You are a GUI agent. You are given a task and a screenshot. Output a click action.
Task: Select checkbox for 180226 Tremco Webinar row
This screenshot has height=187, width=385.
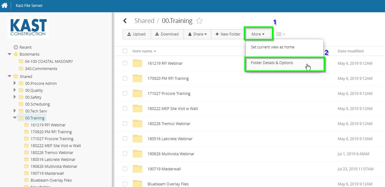125,124
